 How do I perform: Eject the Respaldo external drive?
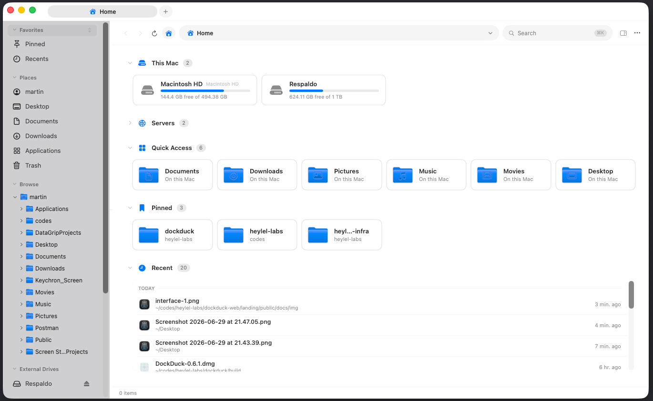[x=86, y=384]
